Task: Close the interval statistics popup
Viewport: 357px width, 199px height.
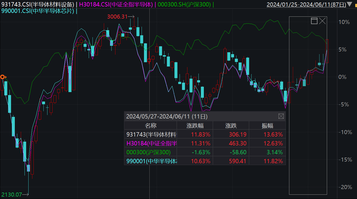Action: [281, 116]
